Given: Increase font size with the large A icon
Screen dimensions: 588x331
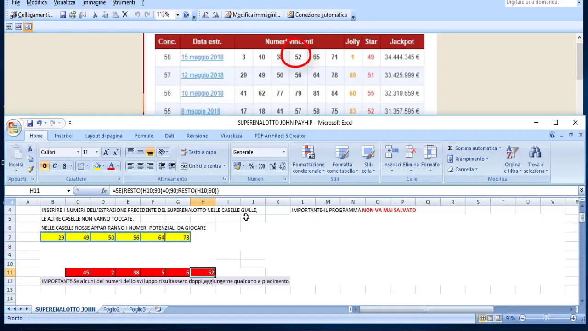Looking at the screenshot, I should click(106, 152).
